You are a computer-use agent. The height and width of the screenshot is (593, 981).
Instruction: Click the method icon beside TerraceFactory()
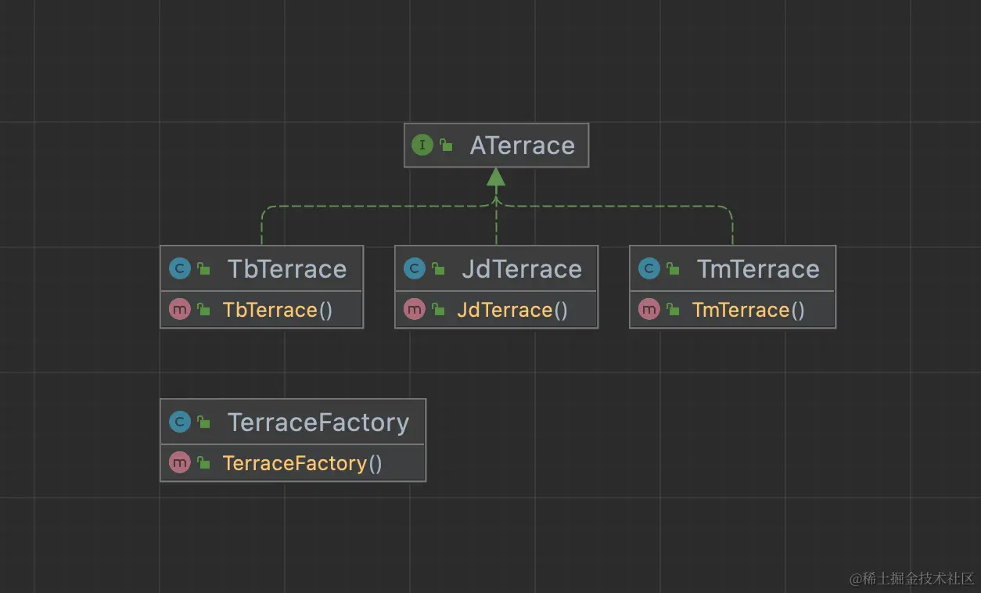(x=179, y=463)
